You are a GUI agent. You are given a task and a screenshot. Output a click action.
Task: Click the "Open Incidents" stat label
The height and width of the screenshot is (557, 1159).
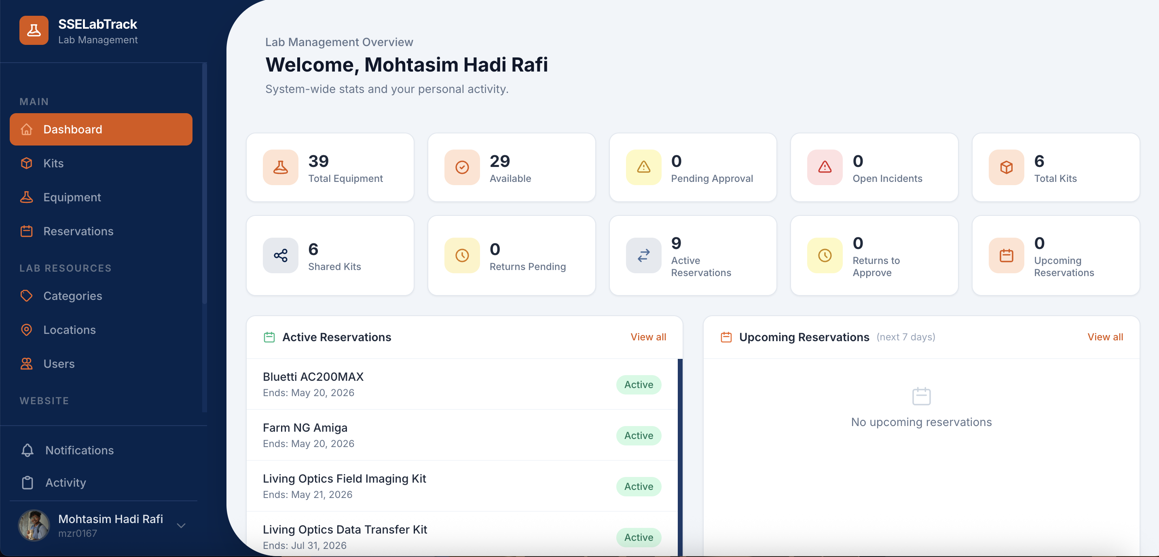tap(887, 179)
